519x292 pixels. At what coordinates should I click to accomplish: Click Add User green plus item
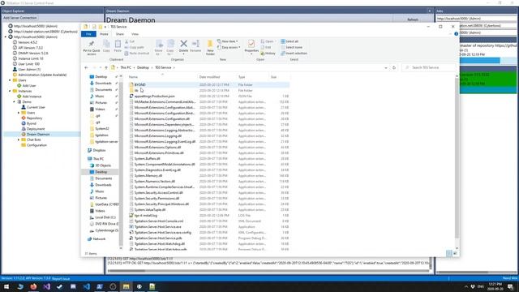pyautogui.click(x=27, y=85)
